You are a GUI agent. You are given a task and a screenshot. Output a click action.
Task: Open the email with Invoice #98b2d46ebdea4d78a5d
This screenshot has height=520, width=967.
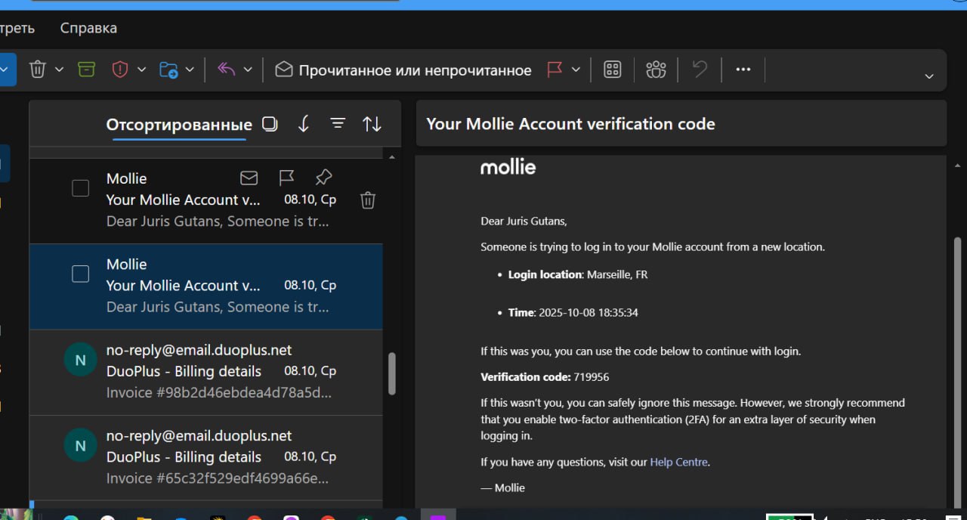pos(205,372)
